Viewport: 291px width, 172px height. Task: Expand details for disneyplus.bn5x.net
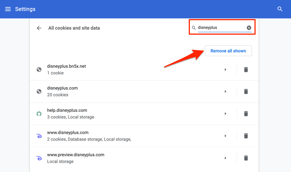click(225, 70)
